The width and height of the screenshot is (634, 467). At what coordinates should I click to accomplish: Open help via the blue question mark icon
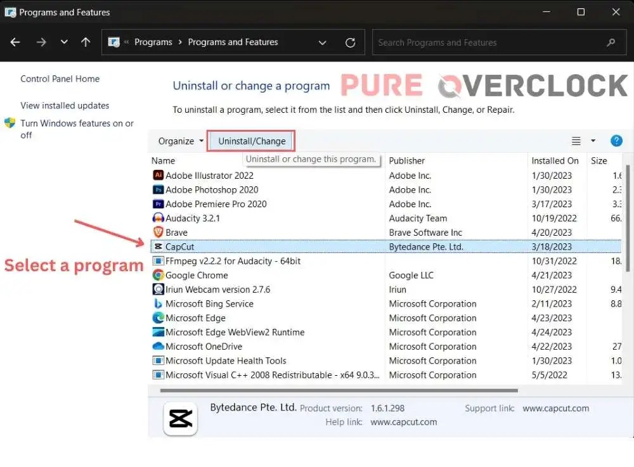616,141
